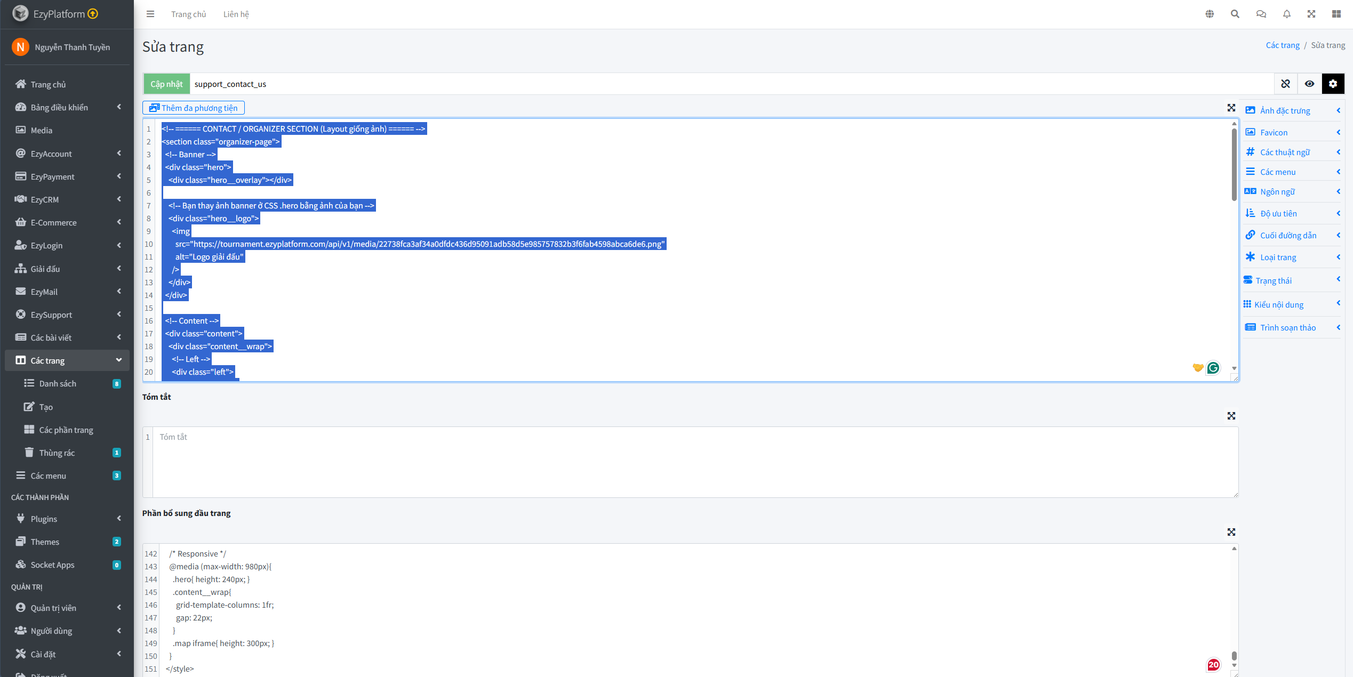This screenshot has height=677, width=1353.
Task: Open the notifications bell icon
Action: tap(1287, 14)
